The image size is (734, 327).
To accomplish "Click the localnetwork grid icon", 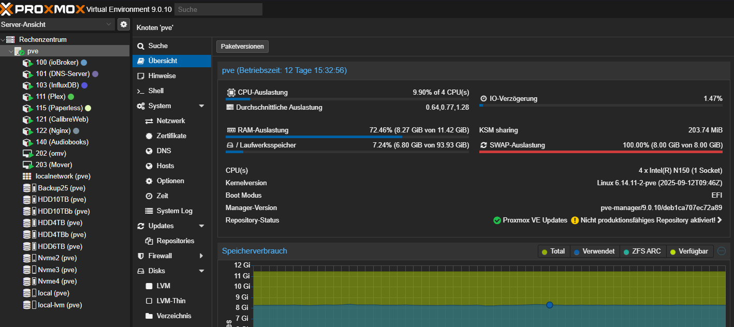I will (27, 176).
